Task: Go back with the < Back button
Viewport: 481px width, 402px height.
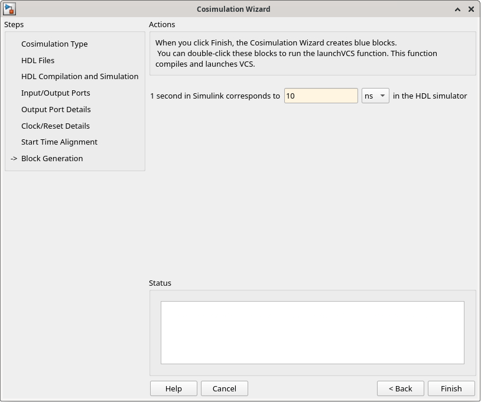Action: coord(400,388)
